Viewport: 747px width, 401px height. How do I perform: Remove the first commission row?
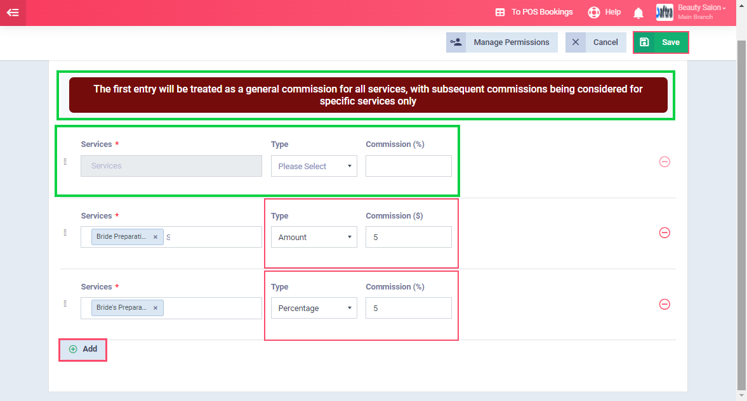pos(664,162)
